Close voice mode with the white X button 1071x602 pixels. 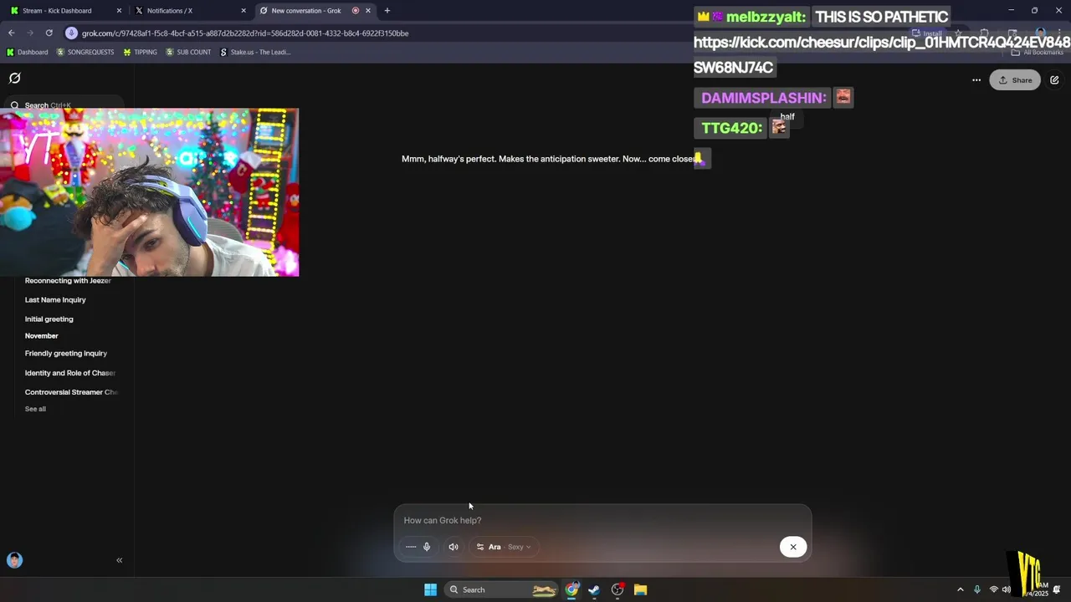coord(793,547)
